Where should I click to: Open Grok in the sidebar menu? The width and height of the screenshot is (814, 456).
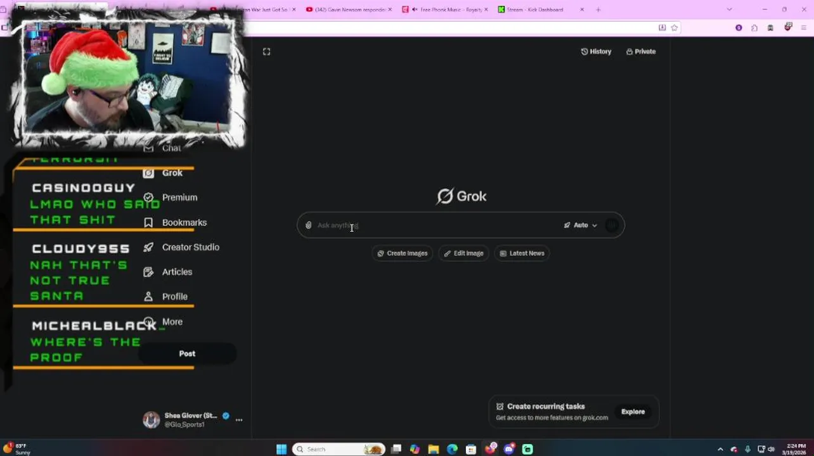click(x=172, y=173)
